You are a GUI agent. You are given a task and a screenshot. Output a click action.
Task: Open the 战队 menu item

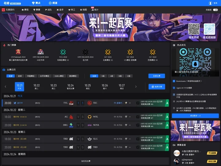pyautogui.click(x=48, y=10)
